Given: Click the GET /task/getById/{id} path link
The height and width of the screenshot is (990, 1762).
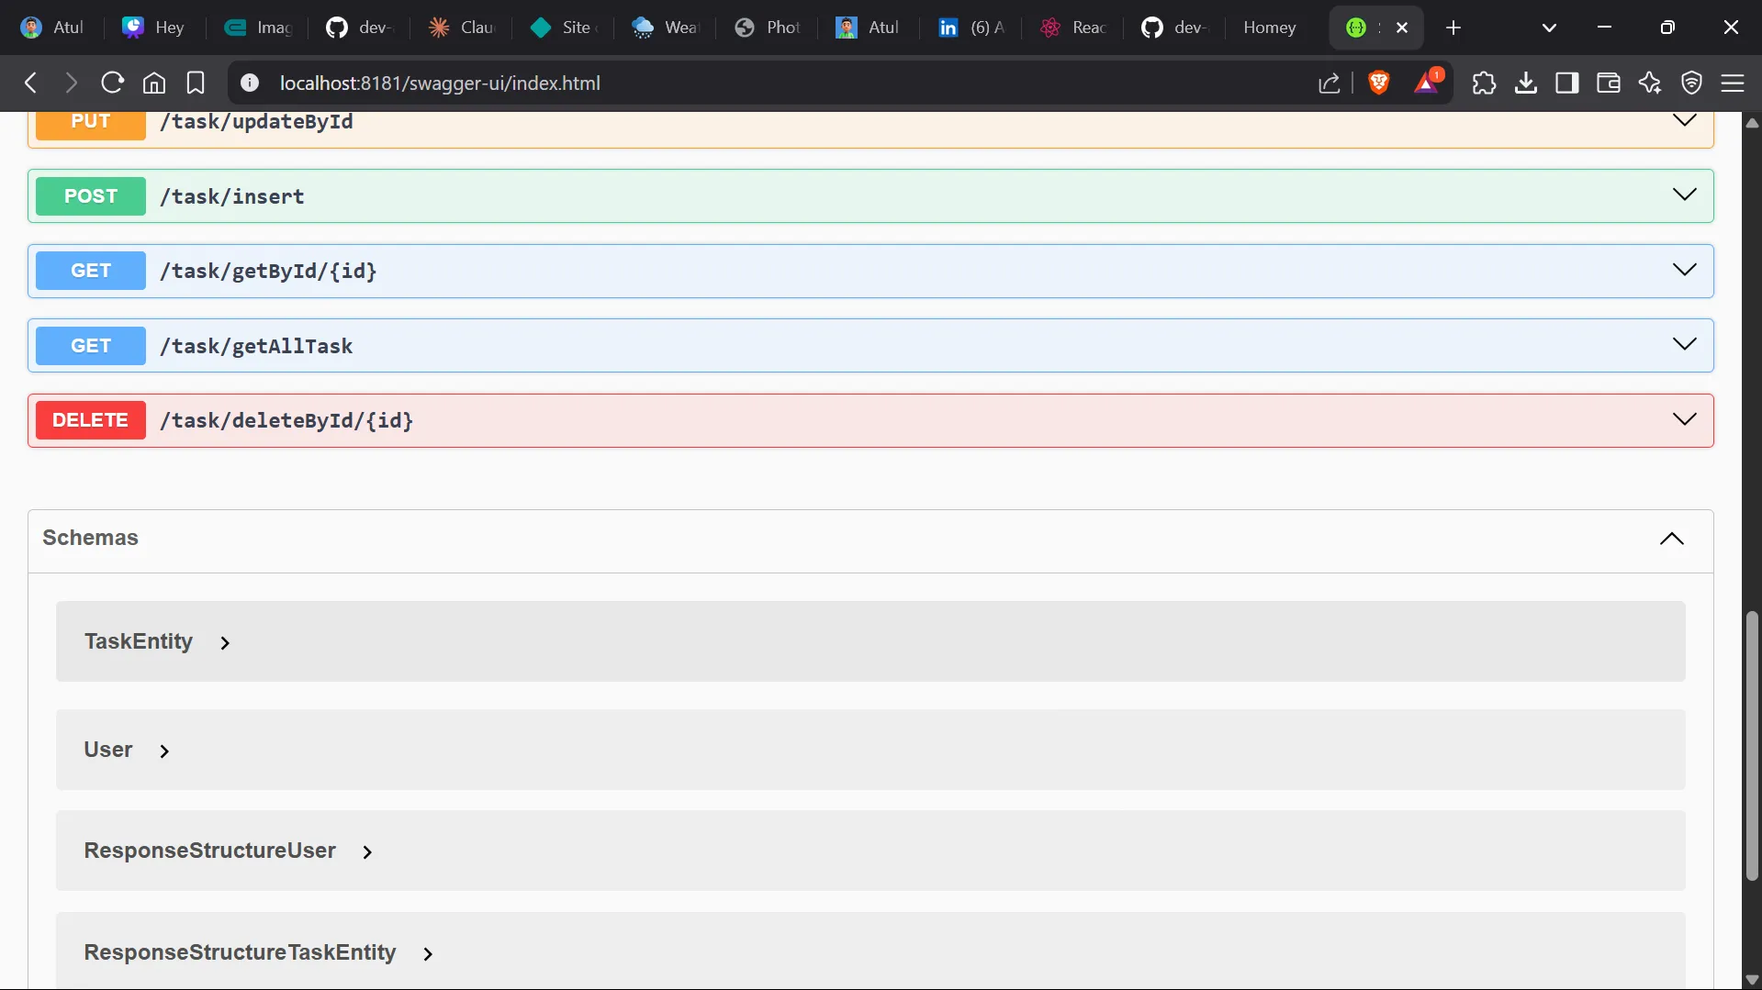Looking at the screenshot, I should point(268,272).
